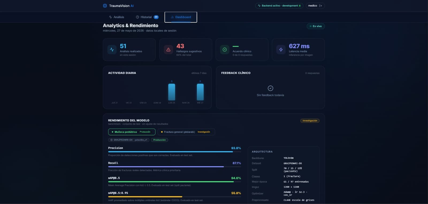The height and width of the screenshot is (204, 428).
Task: Select the Fractura general (pkdarabi) model
Action: 186,132
